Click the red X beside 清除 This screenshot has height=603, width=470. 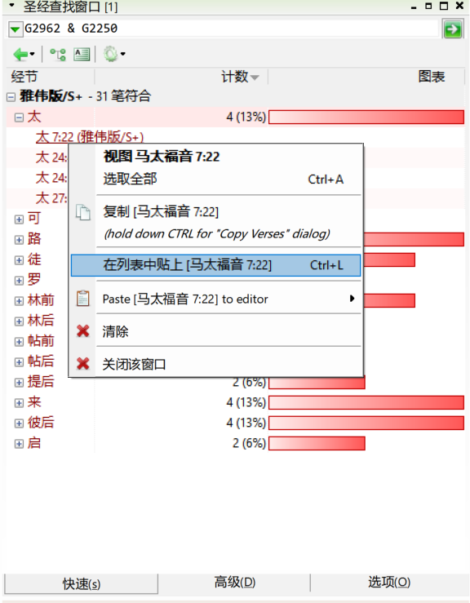point(83,331)
